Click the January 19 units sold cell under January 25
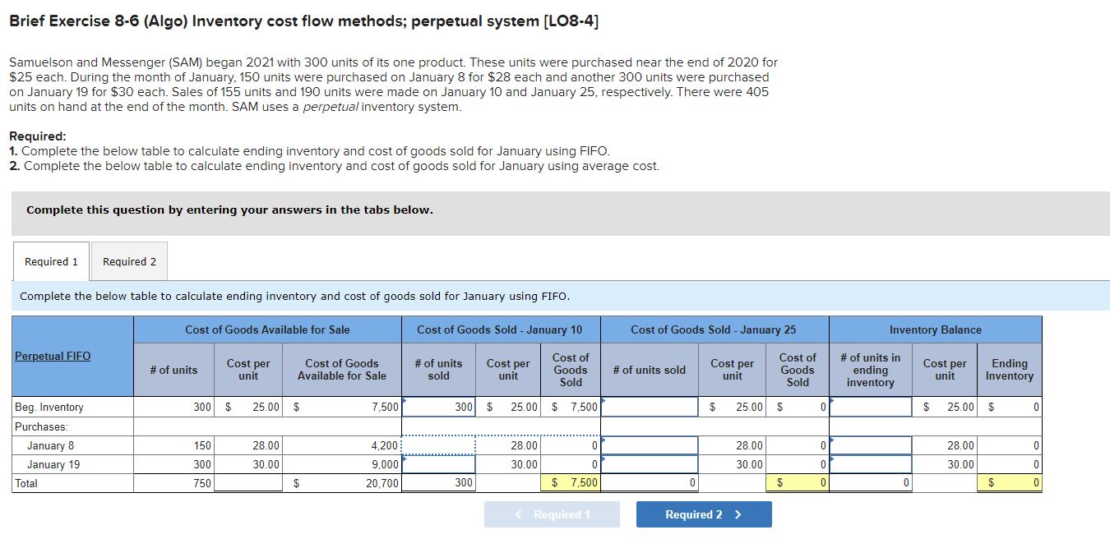Screen dimensions: 1110x539 coord(649,463)
